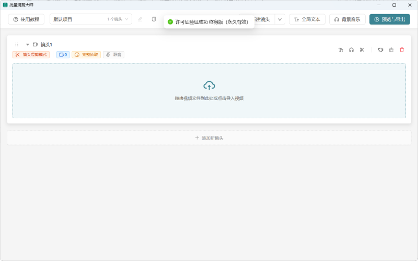Click the pencil rename project icon
This screenshot has height=261, width=418.
(140, 19)
